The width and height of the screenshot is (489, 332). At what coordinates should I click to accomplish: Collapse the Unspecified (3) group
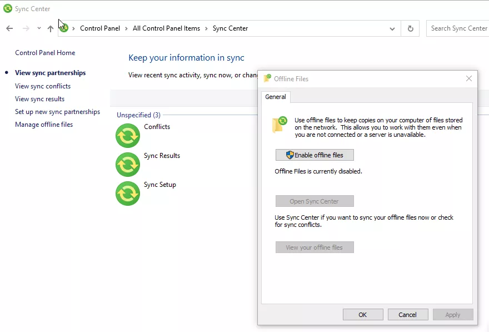[x=138, y=115]
